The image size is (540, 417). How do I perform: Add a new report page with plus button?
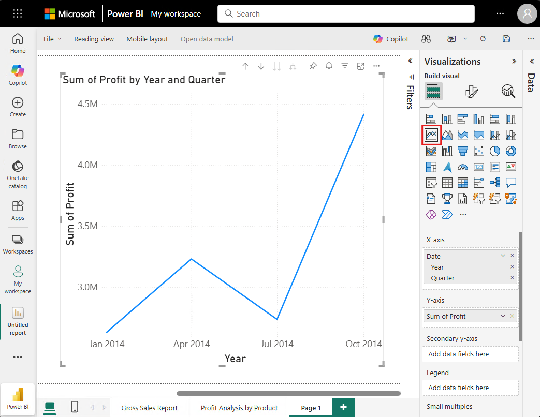(343, 408)
